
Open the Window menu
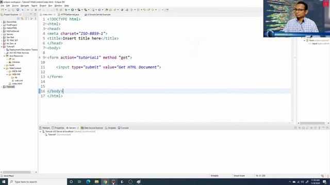[x=58, y=6]
